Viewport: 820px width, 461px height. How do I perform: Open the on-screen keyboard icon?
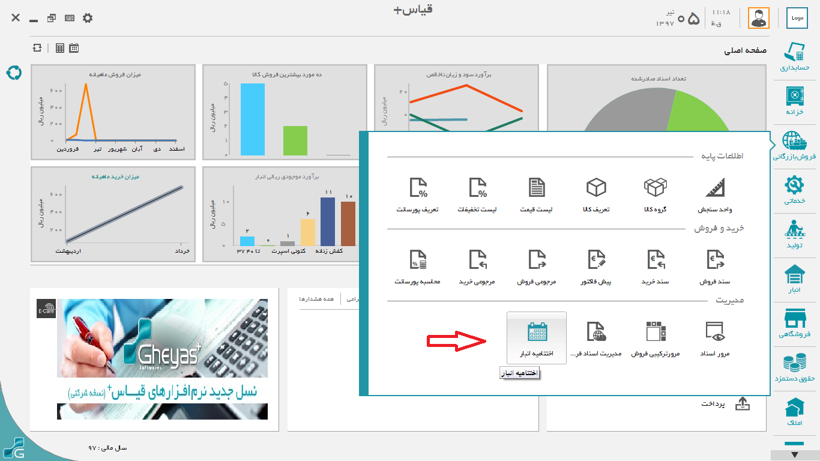[x=70, y=18]
